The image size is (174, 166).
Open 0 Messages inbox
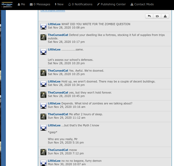tap(40, 4)
